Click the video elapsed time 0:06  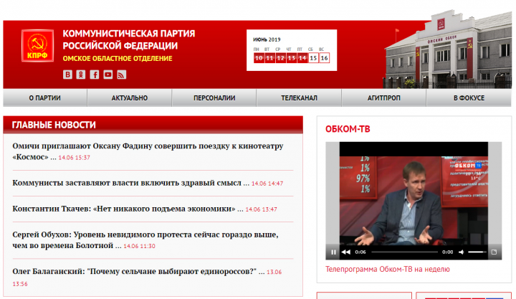[360, 252]
